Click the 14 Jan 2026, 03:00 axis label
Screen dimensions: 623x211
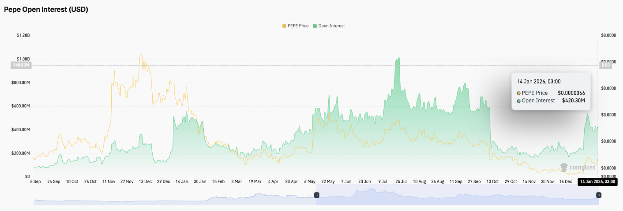pyautogui.click(x=597, y=181)
